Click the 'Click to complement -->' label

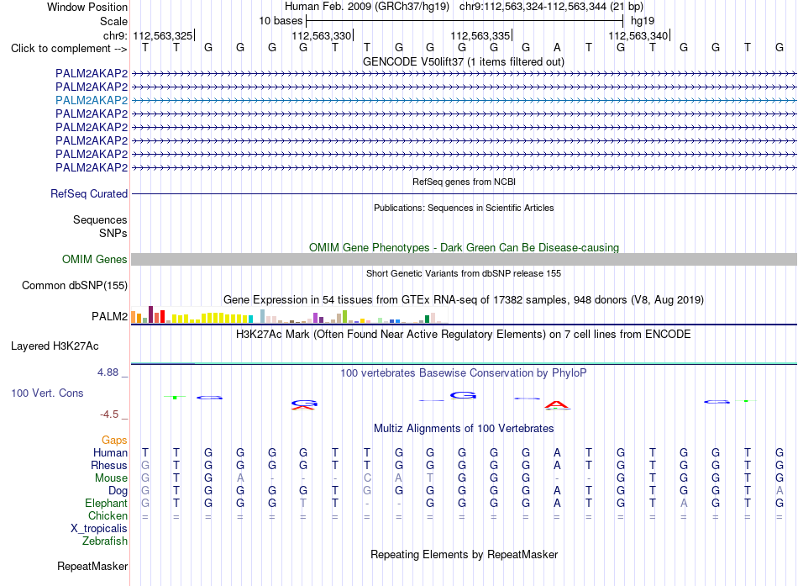coord(69,49)
